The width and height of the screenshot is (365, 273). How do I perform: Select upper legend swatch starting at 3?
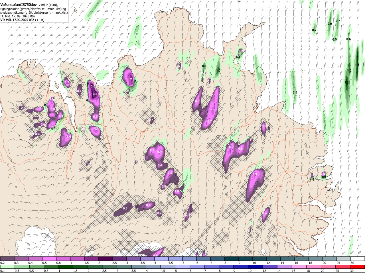133,259
